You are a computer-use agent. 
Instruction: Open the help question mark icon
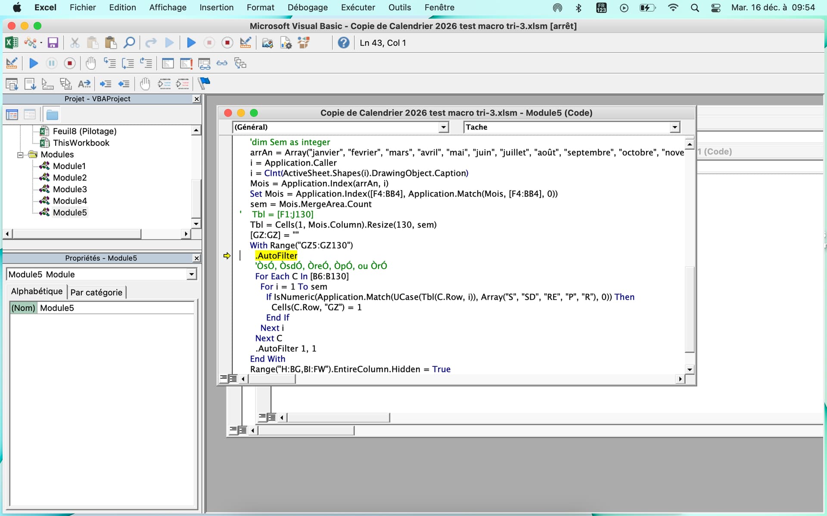pyautogui.click(x=343, y=43)
